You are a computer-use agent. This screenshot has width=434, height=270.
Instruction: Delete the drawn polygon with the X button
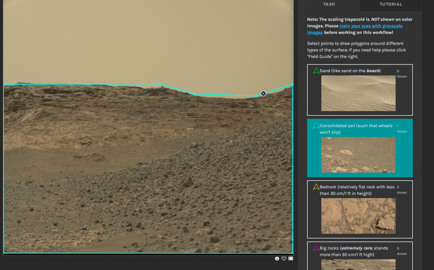tap(263, 94)
